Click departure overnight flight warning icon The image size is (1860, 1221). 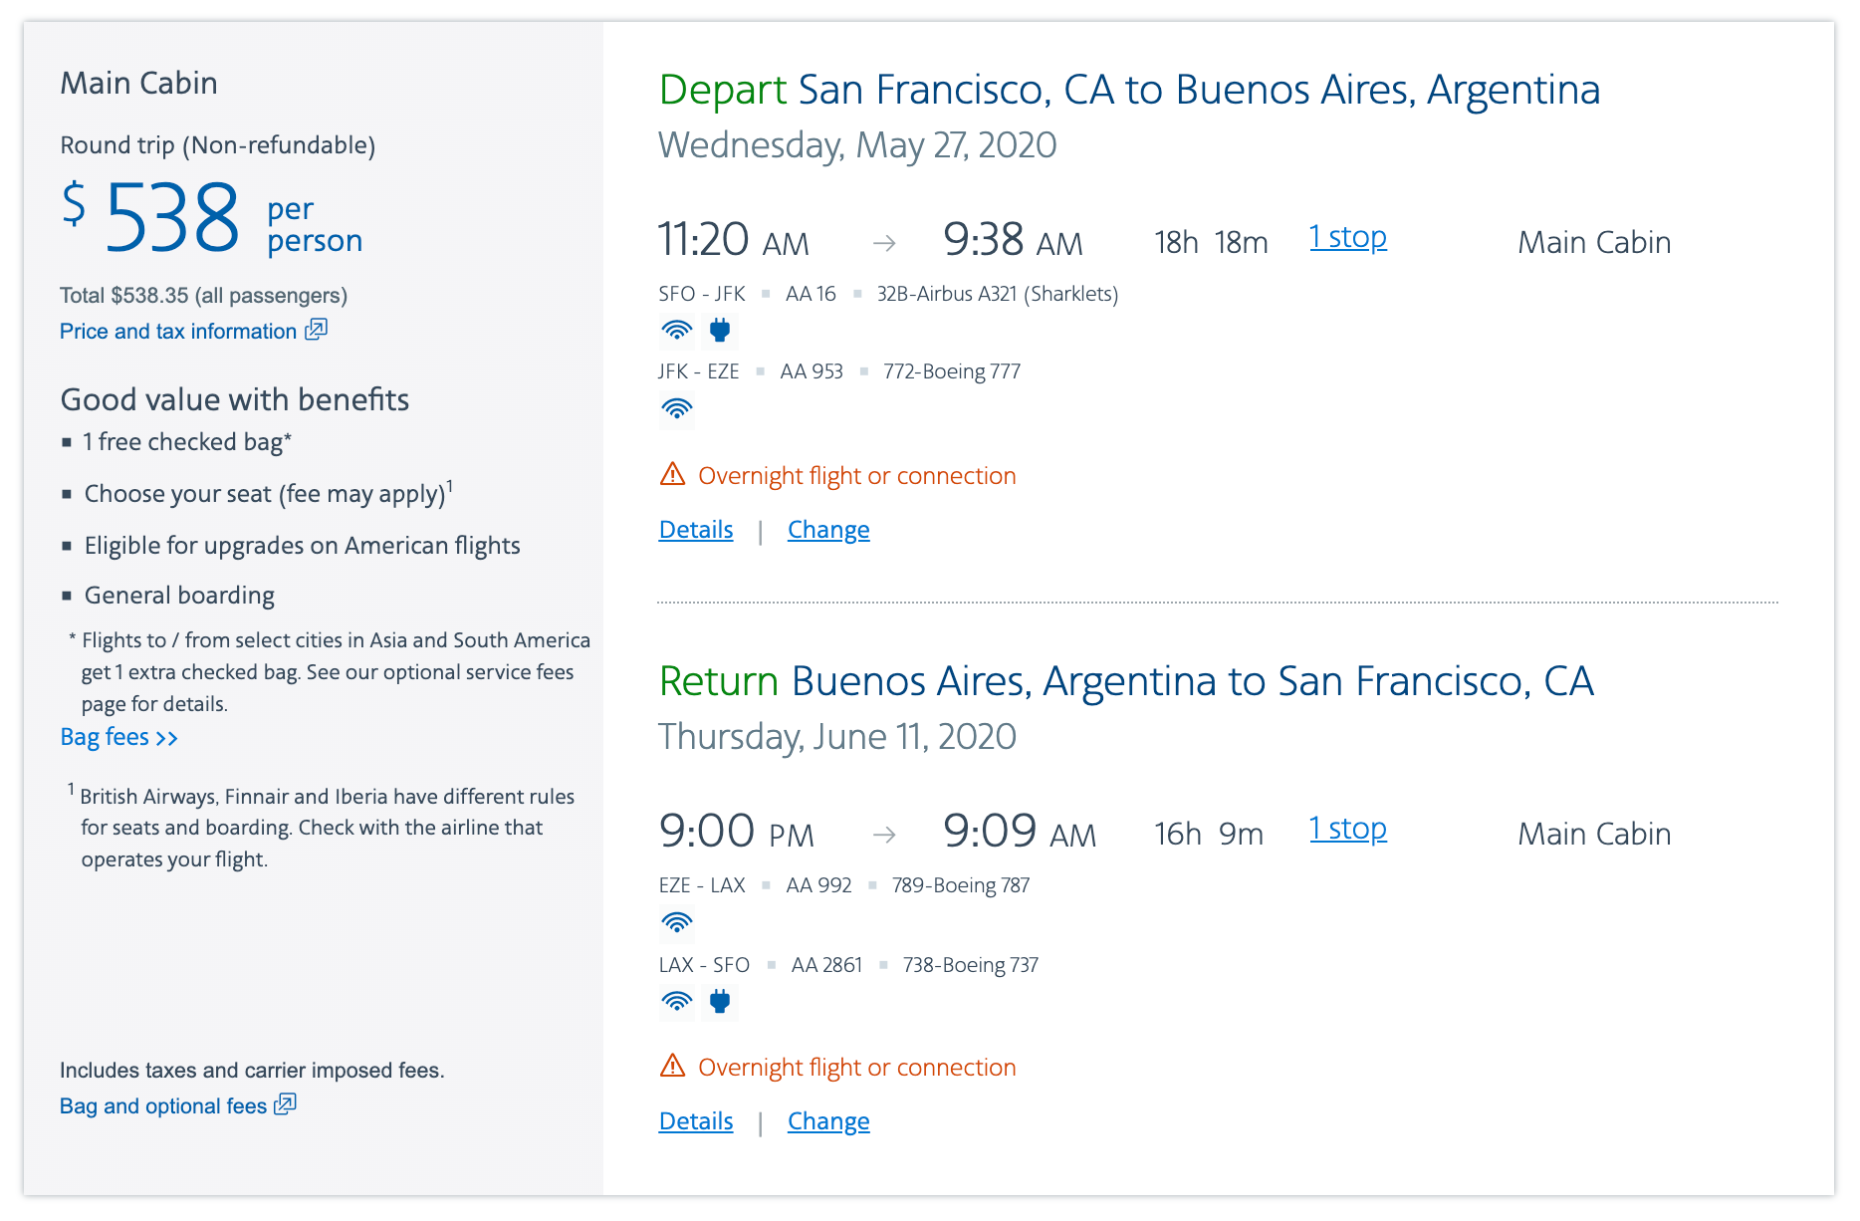click(673, 474)
